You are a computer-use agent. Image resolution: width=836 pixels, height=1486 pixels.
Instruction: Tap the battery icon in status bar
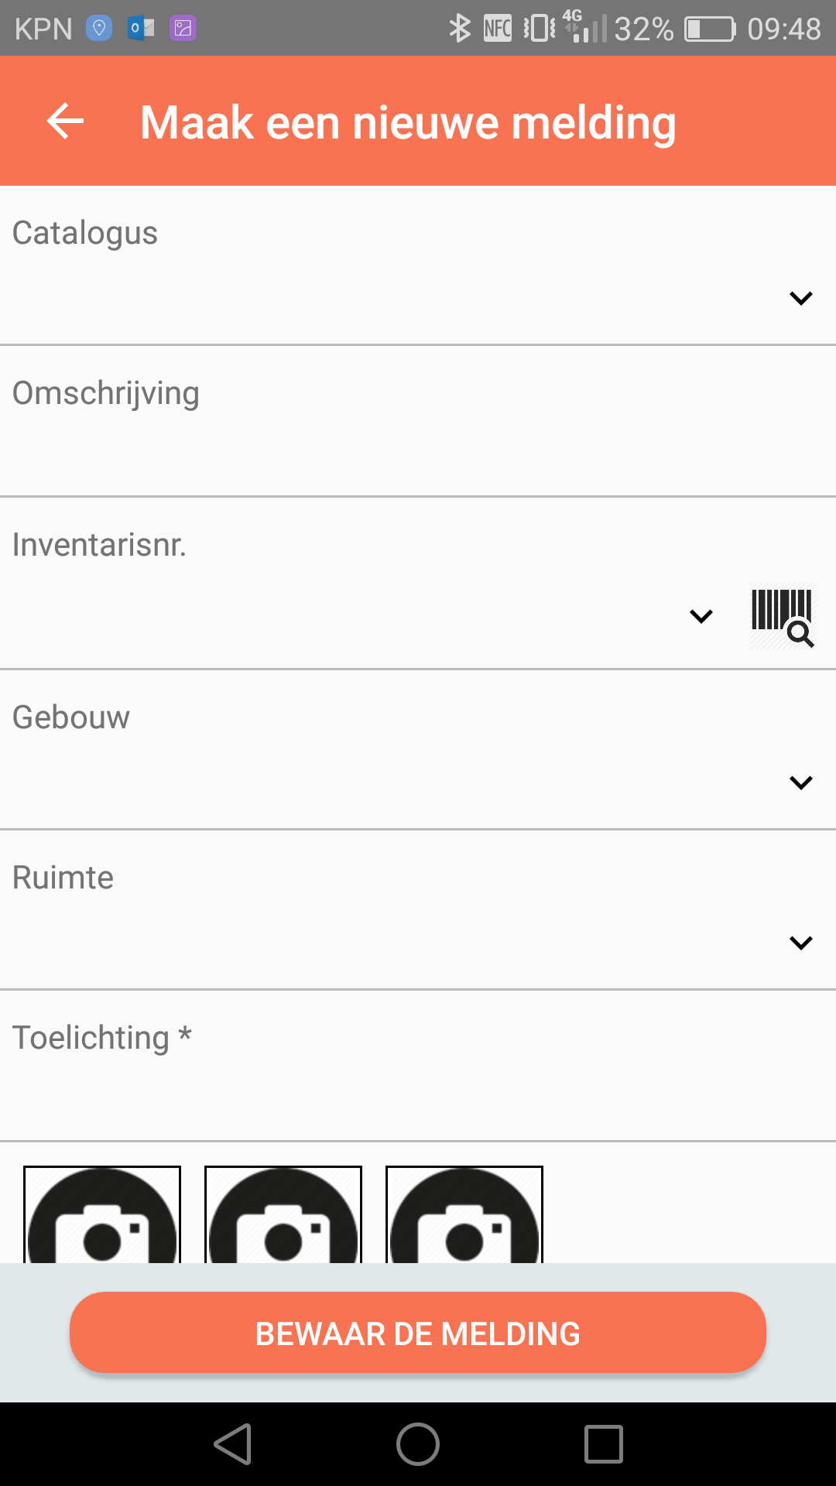(710, 29)
